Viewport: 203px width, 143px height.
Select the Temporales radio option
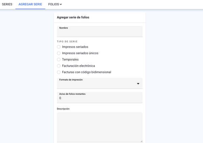(x=59, y=60)
